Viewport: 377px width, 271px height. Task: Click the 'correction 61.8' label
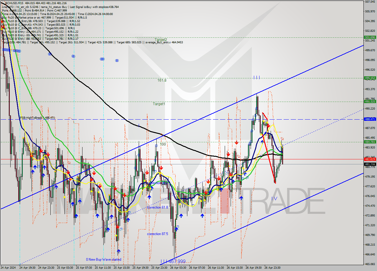(x=158, y=207)
